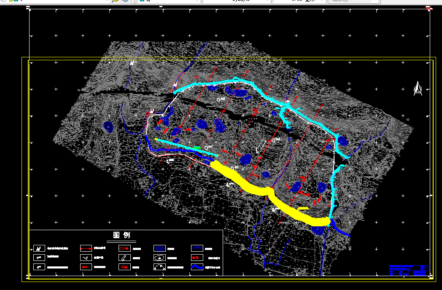Open the layer name dropdown arrow
The image size is (442, 290).
(x=107, y=1)
